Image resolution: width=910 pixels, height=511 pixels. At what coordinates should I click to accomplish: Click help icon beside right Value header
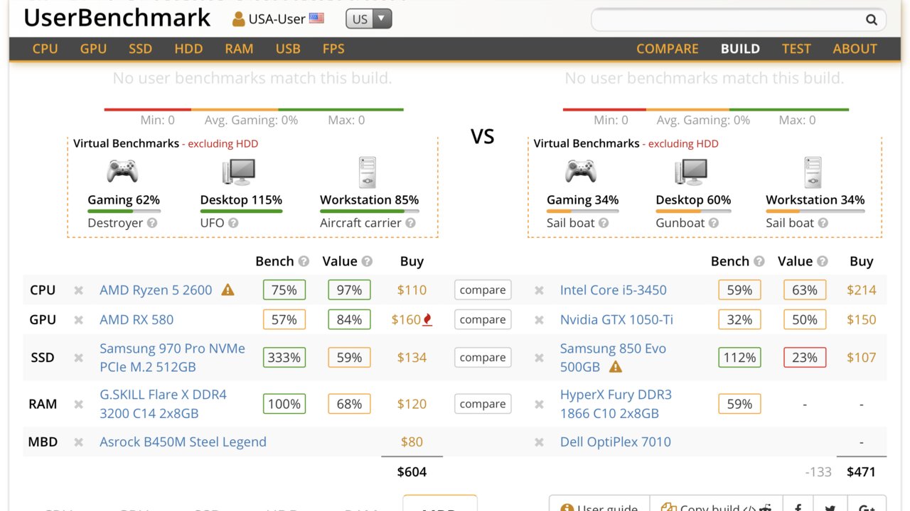click(x=822, y=261)
